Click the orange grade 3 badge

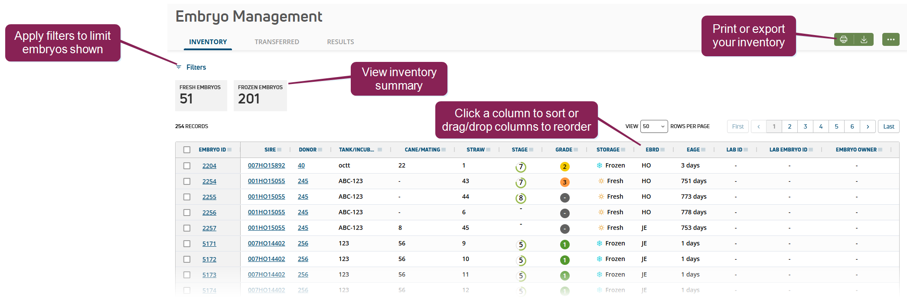(564, 182)
